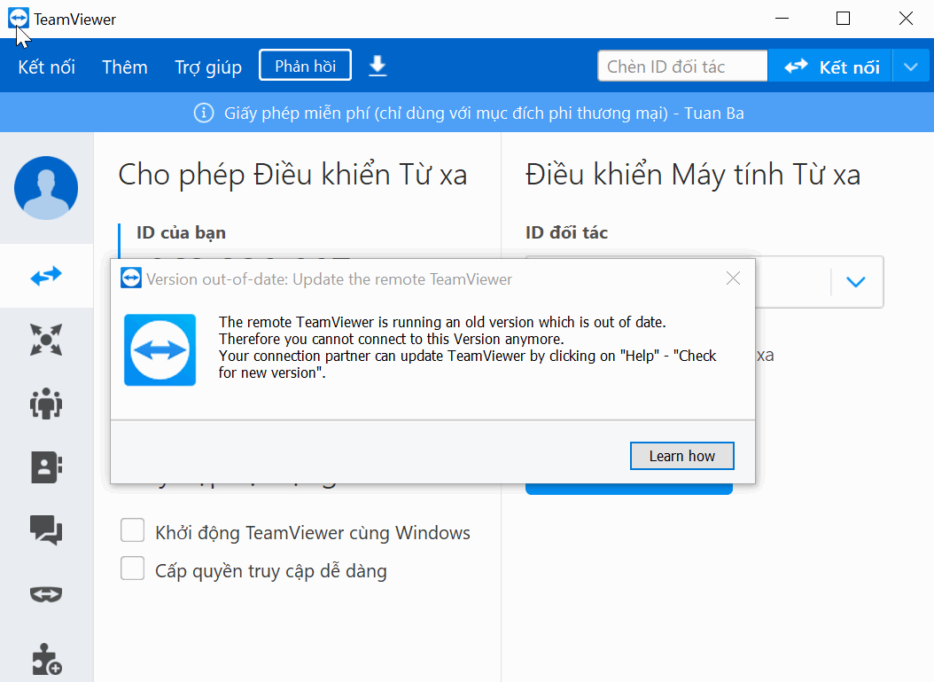This screenshot has width=934, height=682.
Task: Click the ID đối tác label
Action: 566,232
